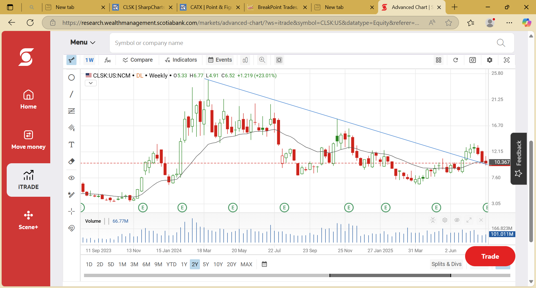This screenshot has width=536, height=288.
Task: Open the chart type candlestick icon
Action: click(x=245, y=60)
